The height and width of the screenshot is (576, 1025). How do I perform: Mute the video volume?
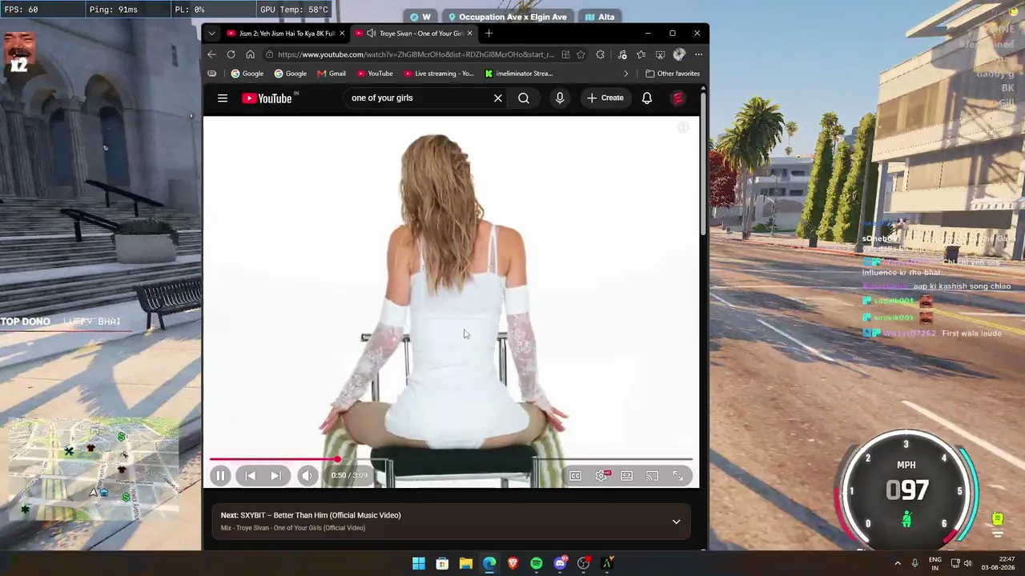pyautogui.click(x=307, y=476)
